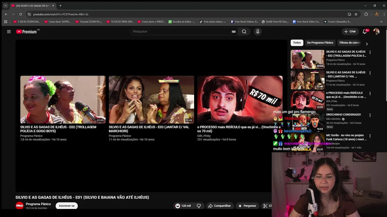Reload the page
This screenshot has height=217, width=387.
[x=21, y=14]
